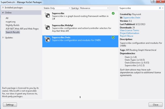Viewport: 165px width, 109px height.
Task: Click the Settings button
Action: (10, 105)
